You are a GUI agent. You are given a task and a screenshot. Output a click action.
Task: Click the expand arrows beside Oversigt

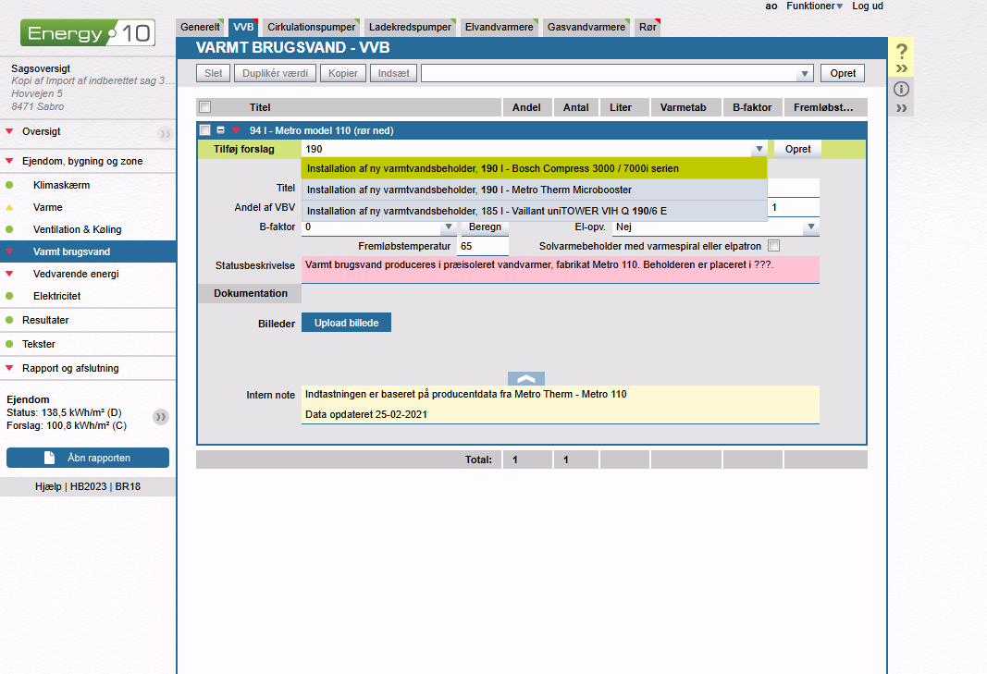click(x=165, y=133)
